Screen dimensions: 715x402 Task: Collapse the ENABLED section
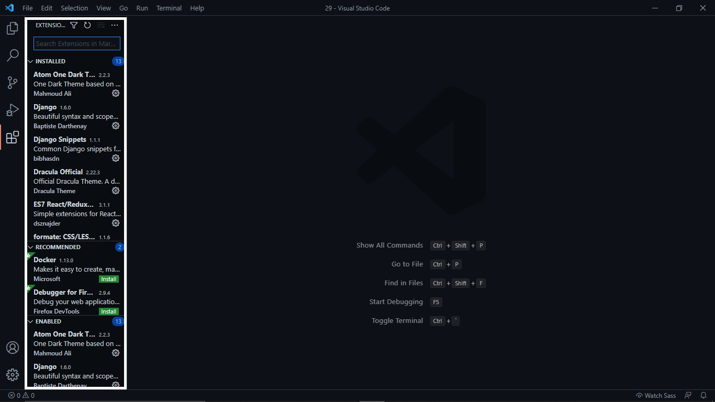tap(75, 321)
